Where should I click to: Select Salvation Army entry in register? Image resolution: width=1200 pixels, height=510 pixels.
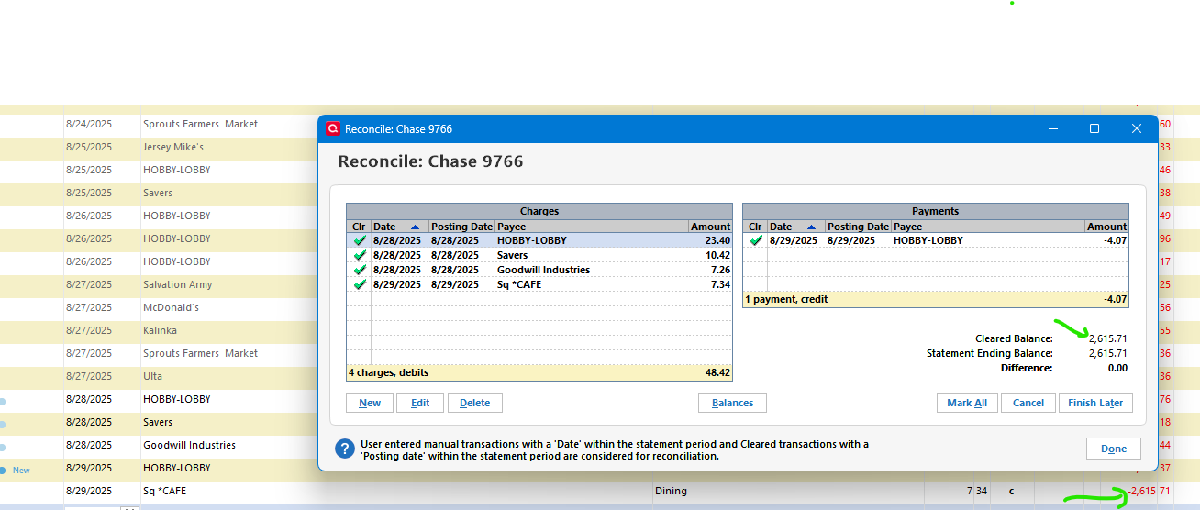coord(177,284)
